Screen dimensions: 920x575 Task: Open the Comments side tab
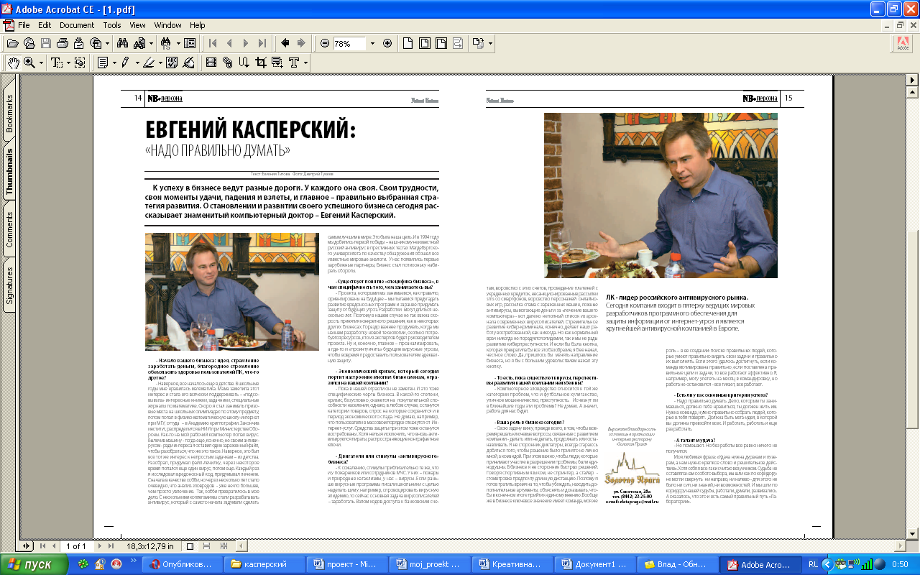pos(9,230)
